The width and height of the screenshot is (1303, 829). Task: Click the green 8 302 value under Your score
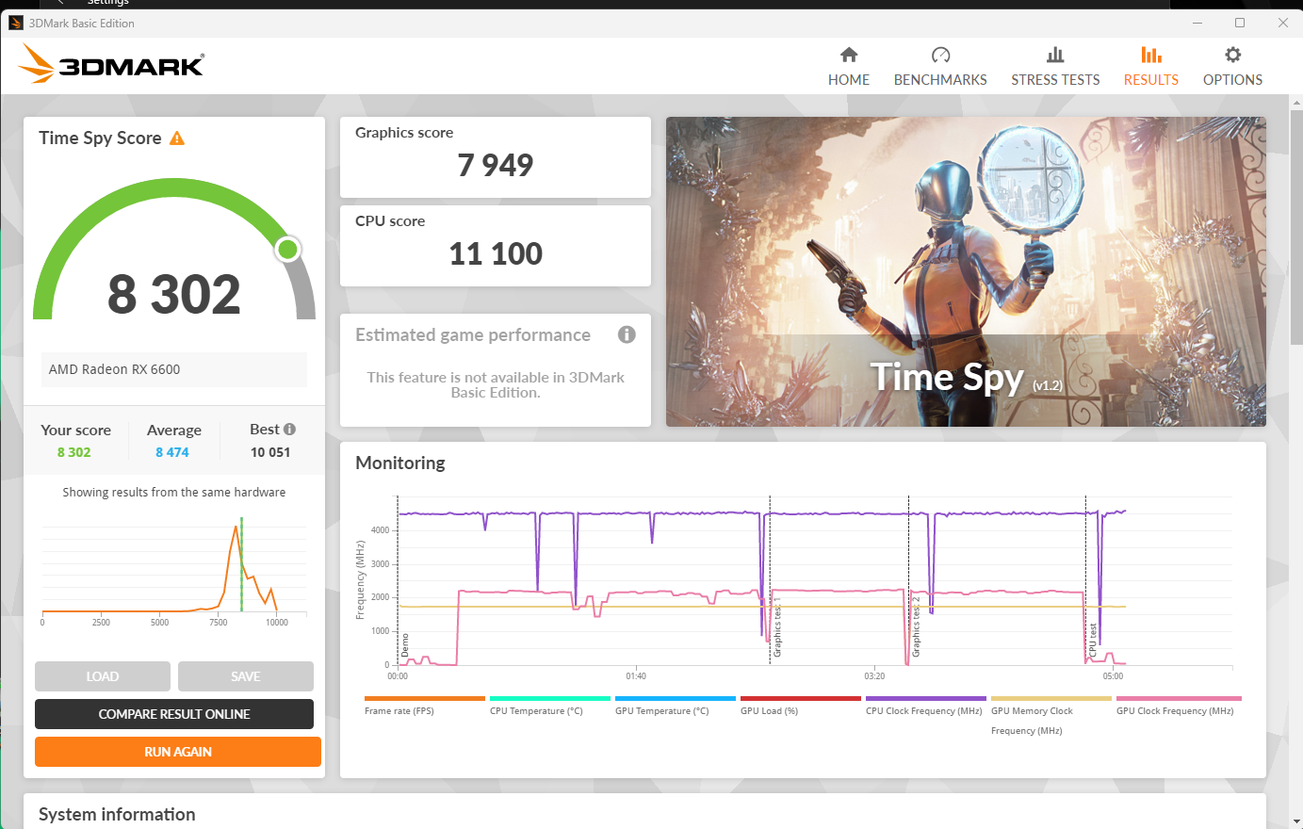coord(74,452)
